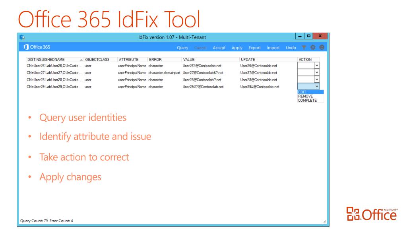Select CN=User26 LabUser26 distinguished name cell
The width and height of the screenshot is (407, 229).
point(54,66)
